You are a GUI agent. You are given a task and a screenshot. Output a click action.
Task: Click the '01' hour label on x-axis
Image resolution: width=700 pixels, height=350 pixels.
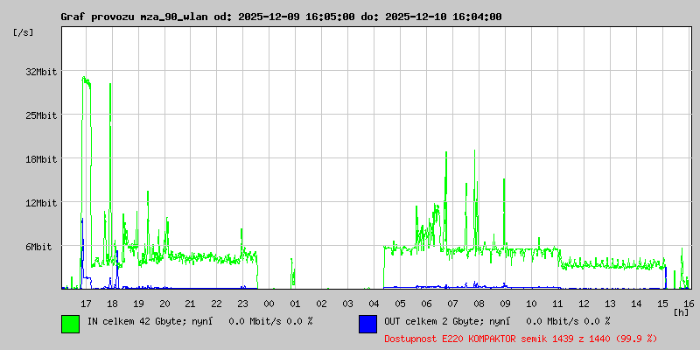point(295,304)
